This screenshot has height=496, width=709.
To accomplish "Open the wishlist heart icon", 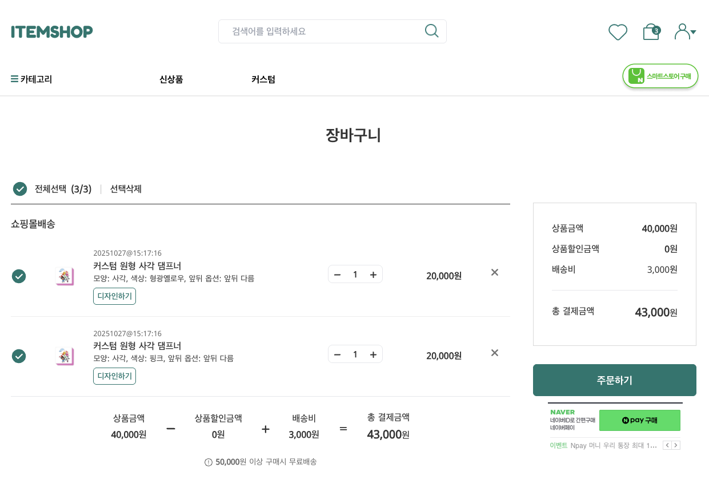I will 618,32.
